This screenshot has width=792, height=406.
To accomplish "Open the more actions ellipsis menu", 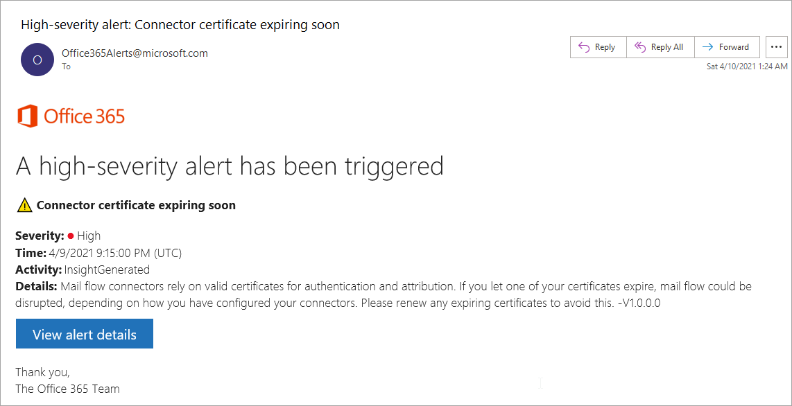I will click(x=776, y=47).
